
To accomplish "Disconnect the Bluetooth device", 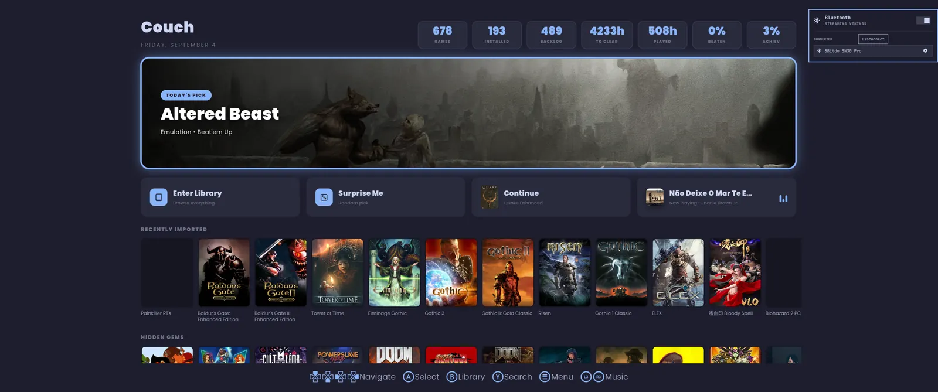I will (873, 39).
